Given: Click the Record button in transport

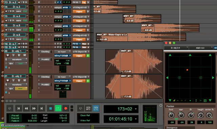Looking at the screenshot, I should pos(65,108).
